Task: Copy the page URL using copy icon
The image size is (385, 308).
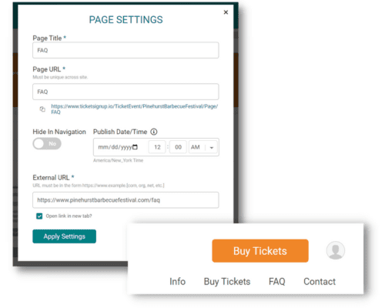Action: tap(42, 109)
